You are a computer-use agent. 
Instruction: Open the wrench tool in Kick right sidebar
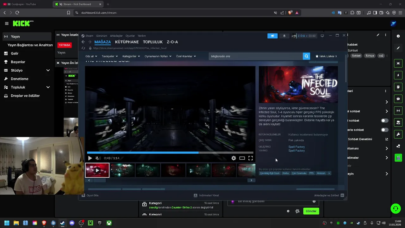coord(398,134)
